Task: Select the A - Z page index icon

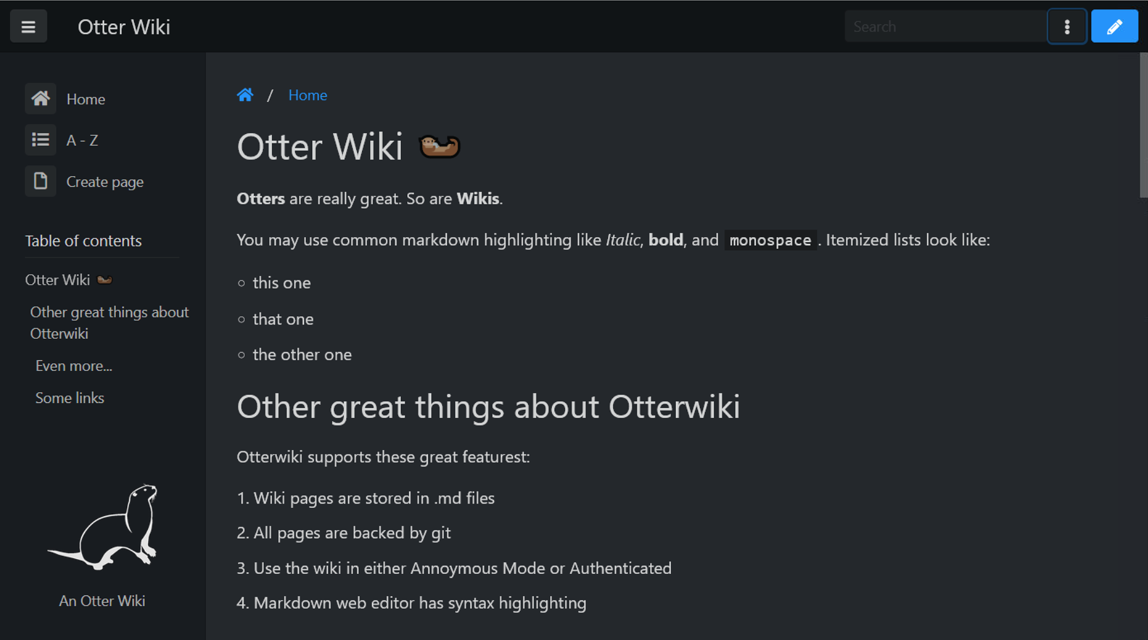Action: click(40, 140)
